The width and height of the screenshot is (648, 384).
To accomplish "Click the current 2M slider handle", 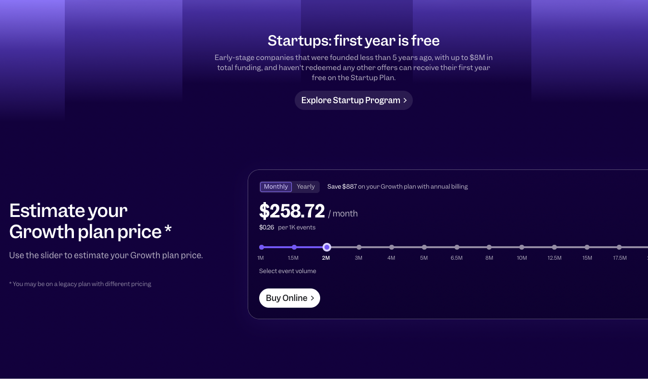I will (x=327, y=247).
